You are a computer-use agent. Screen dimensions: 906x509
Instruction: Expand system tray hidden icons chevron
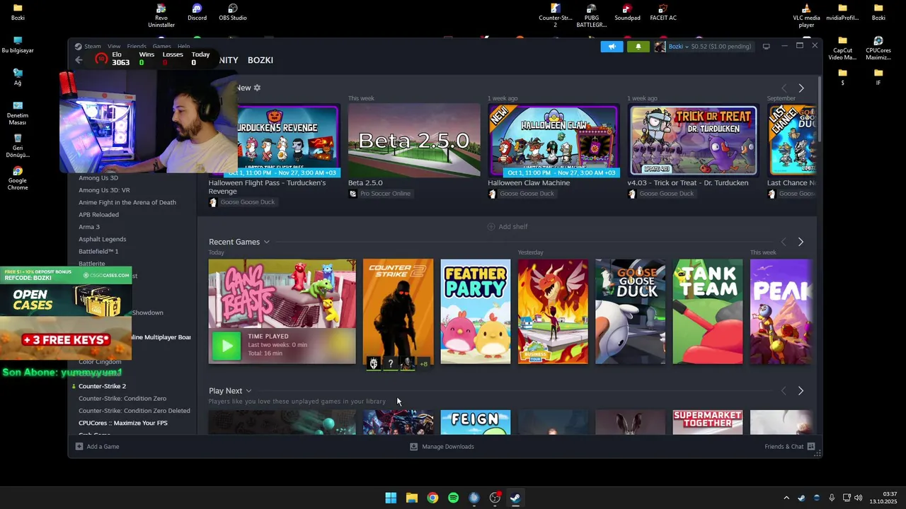786,498
